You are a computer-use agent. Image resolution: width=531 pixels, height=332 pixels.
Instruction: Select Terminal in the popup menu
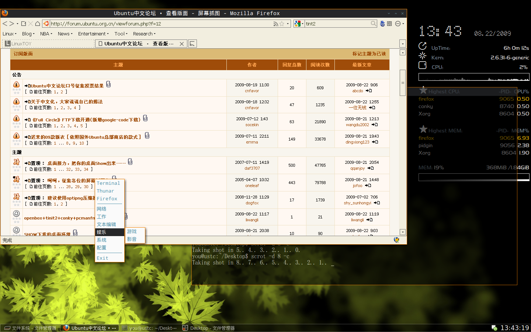click(110, 183)
